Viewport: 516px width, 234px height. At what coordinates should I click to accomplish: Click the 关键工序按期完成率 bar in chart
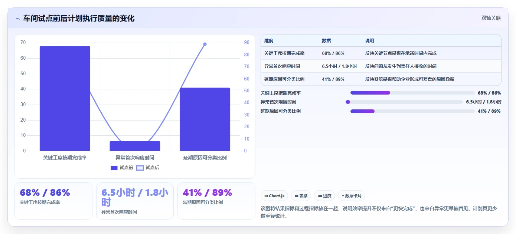[65, 98]
